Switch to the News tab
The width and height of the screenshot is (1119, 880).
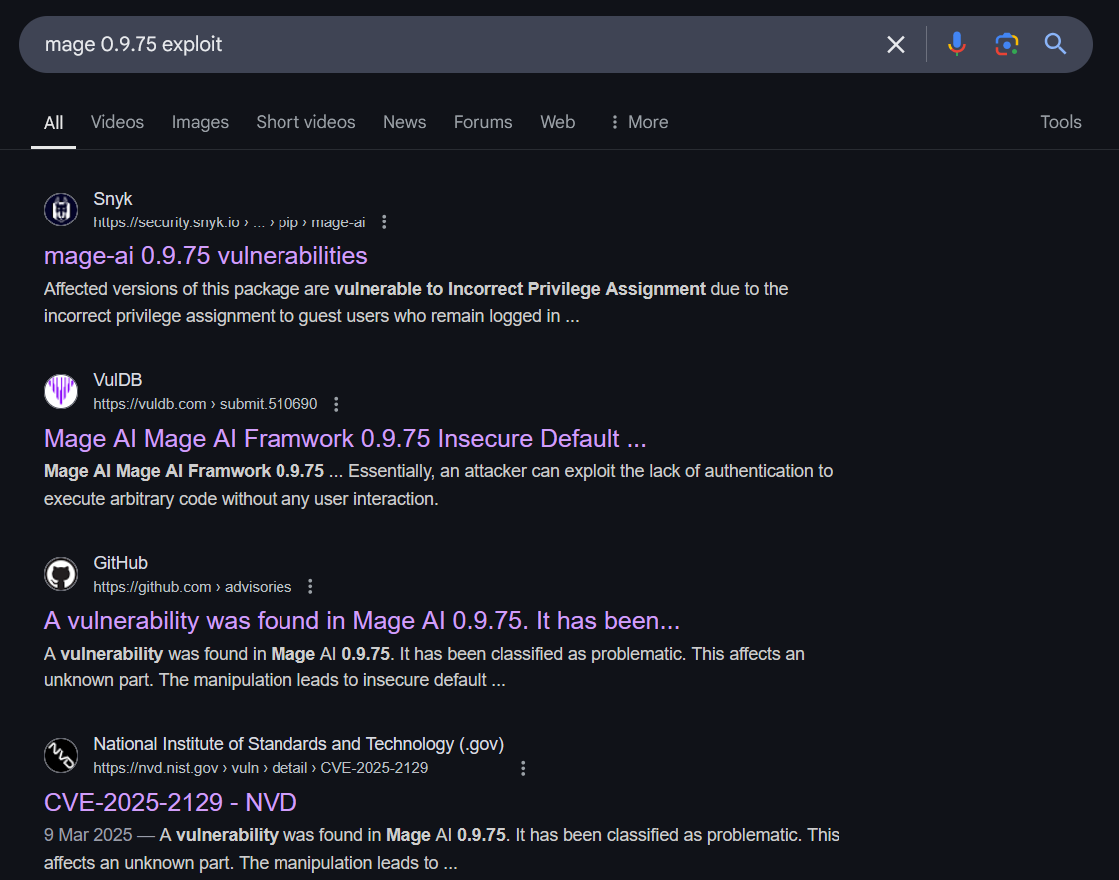coord(404,122)
